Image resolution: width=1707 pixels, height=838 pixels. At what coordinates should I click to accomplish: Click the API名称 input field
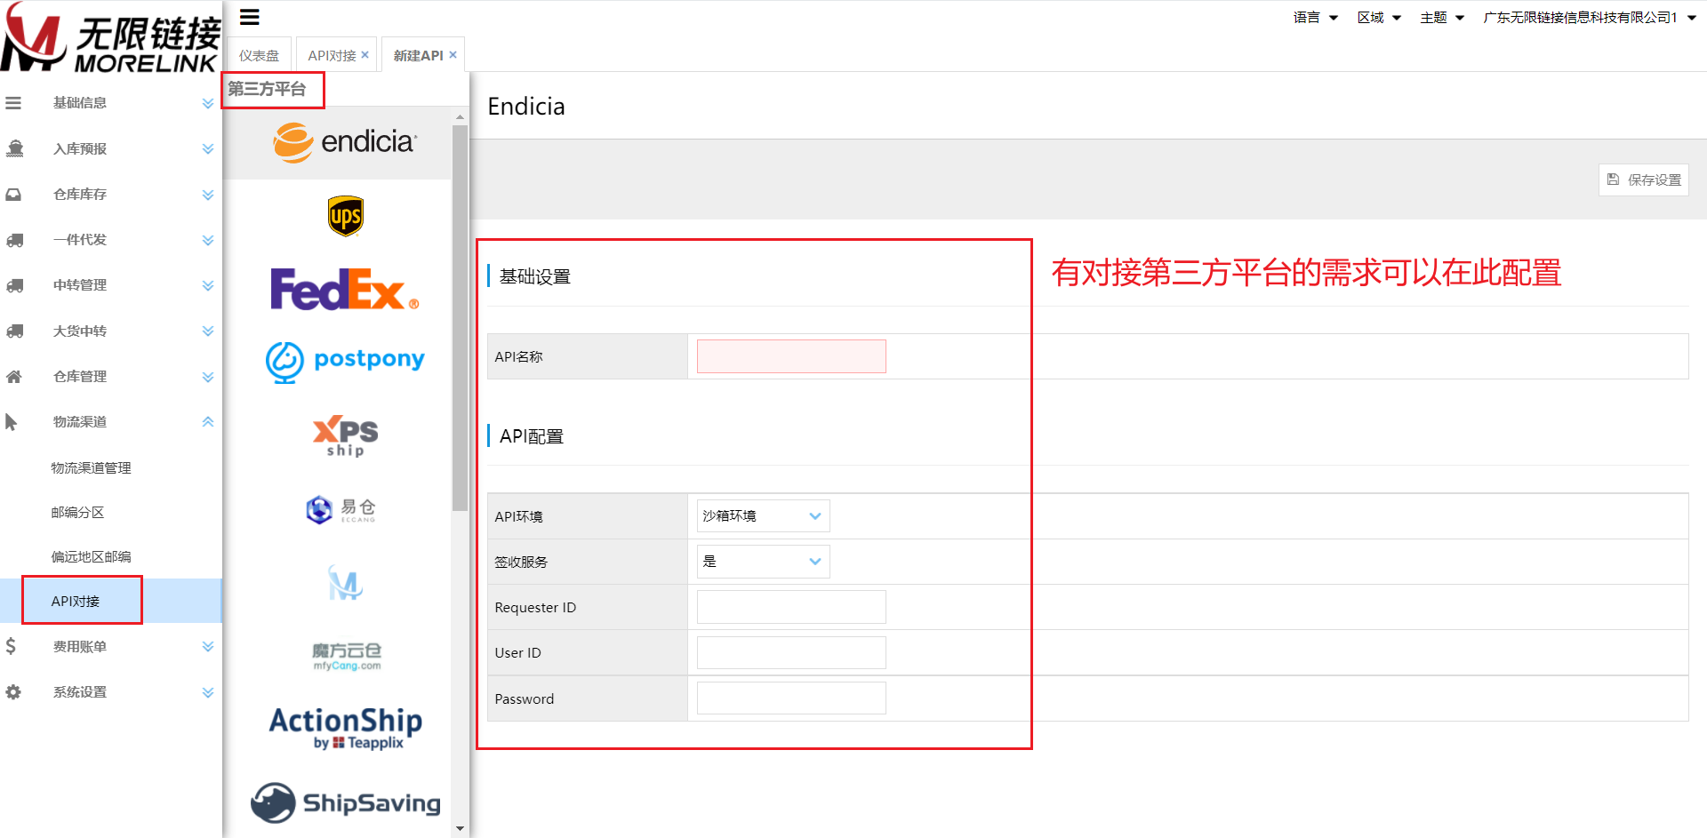pyautogui.click(x=791, y=356)
